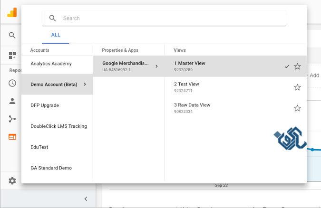Open Customization dashboard icon in sidebar
The height and width of the screenshot is (208, 321).
[12, 56]
